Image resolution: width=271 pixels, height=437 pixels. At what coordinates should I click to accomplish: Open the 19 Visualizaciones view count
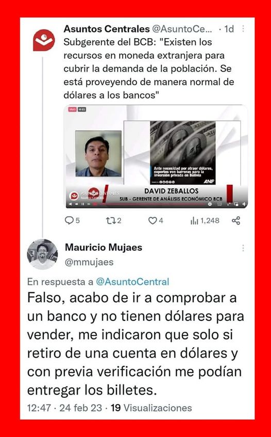coord(151,408)
